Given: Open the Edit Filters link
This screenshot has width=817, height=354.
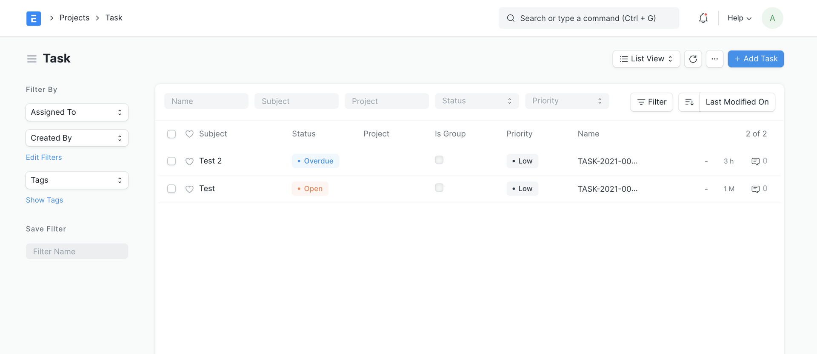Looking at the screenshot, I should click(44, 157).
